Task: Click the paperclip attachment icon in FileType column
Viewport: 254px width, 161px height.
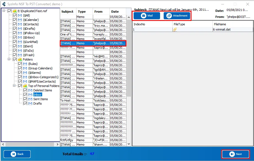Action: click(x=175, y=29)
